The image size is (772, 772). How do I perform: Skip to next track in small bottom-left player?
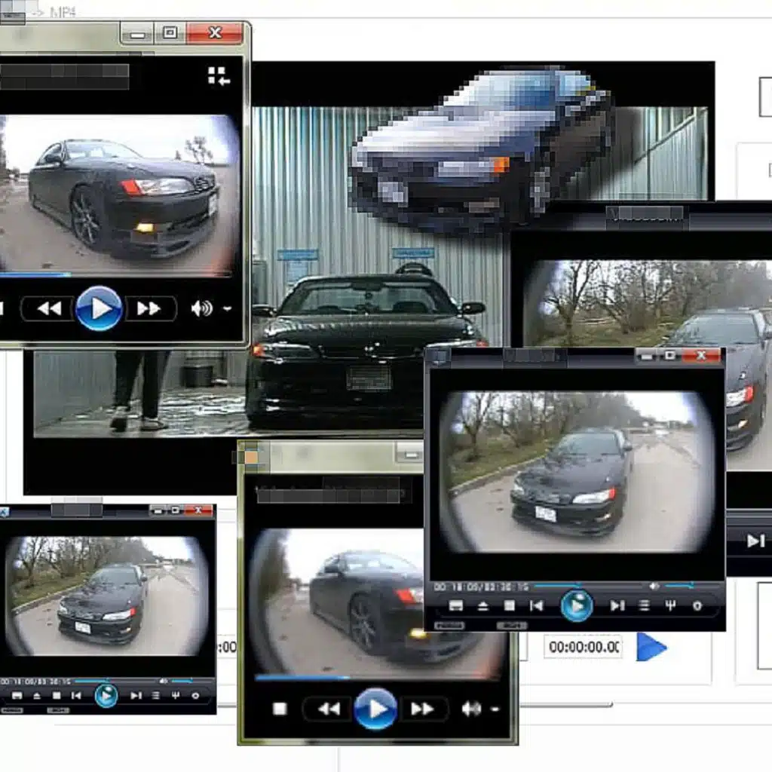(136, 696)
